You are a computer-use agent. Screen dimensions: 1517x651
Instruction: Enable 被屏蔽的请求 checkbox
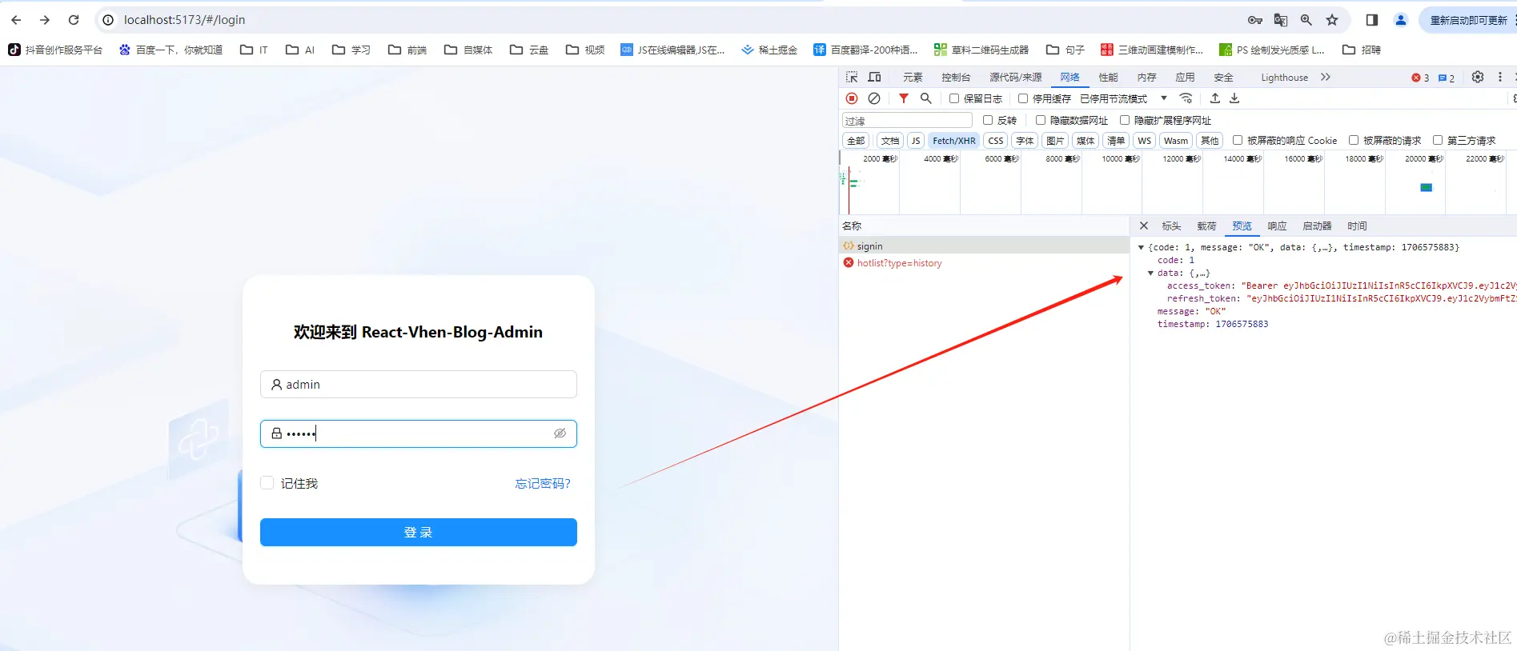1354,140
